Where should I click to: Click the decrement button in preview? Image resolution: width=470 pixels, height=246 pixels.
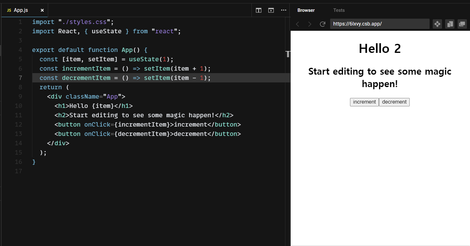394,102
